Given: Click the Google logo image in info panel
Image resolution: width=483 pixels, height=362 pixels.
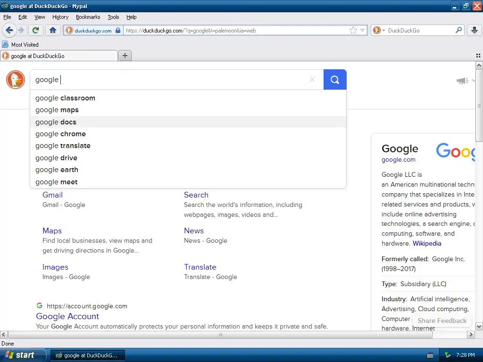Looking at the screenshot, I should tap(455, 151).
